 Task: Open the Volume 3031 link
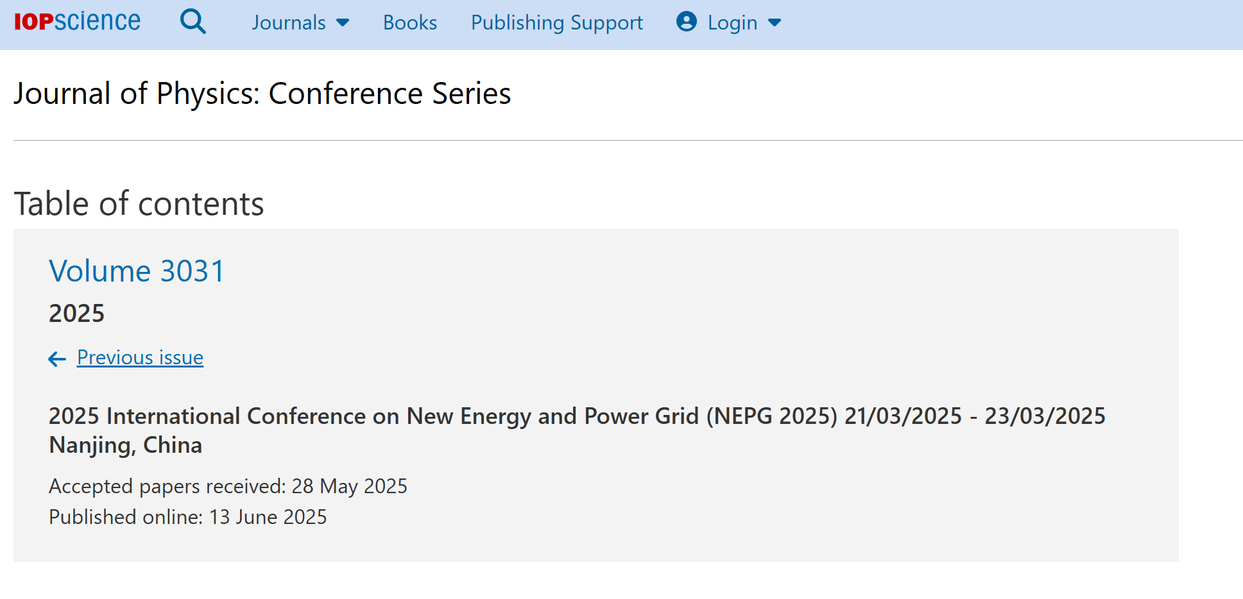137,271
